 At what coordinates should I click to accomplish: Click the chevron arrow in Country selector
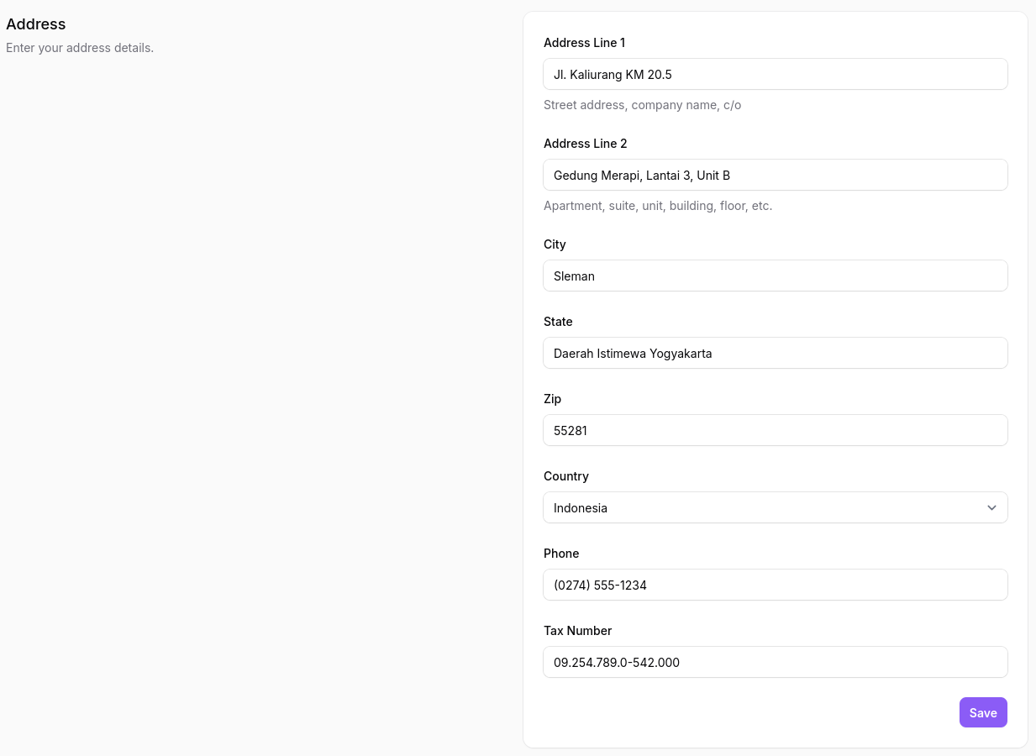[991, 507]
